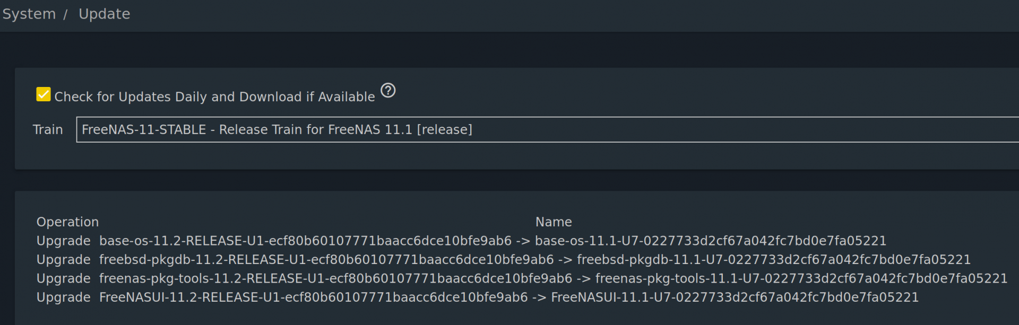The height and width of the screenshot is (325, 1019).
Task: Click the base-os-11.1-U7 target version
Action: [x=710, y=241]
